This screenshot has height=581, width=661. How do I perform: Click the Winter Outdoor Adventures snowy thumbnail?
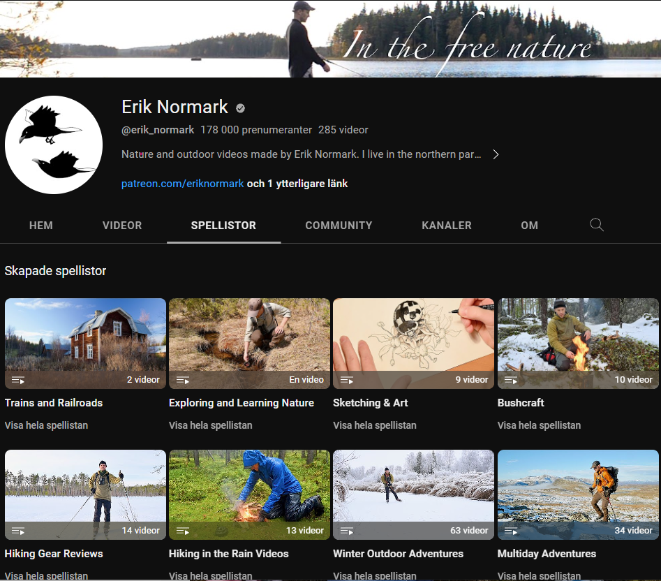[413, 494]
